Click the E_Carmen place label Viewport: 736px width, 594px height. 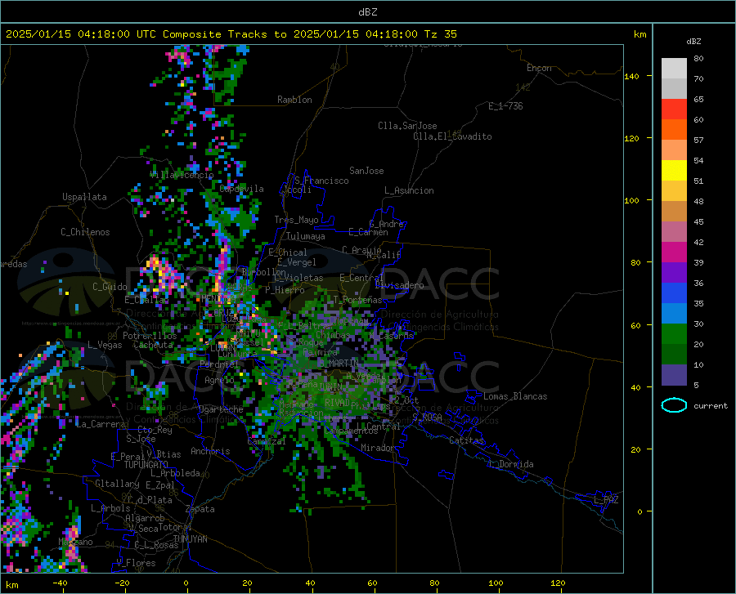[x=368, y=232]
